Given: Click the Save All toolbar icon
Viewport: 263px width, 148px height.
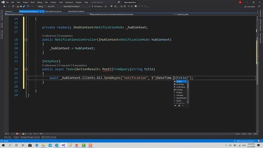Looking at the screenshot, I should [x=24, y=7].
